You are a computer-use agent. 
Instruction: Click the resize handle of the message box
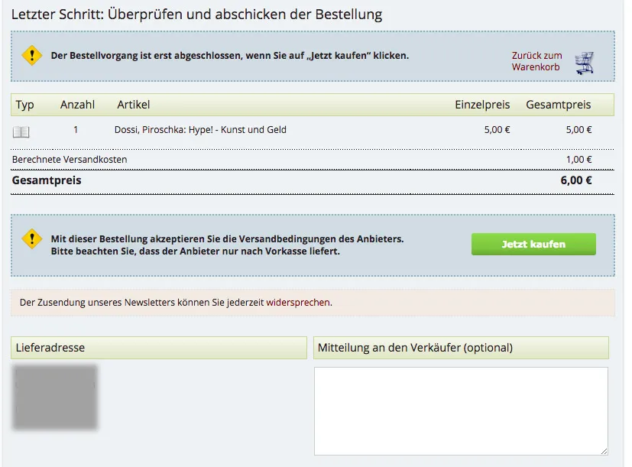click(x=604, y=451)
